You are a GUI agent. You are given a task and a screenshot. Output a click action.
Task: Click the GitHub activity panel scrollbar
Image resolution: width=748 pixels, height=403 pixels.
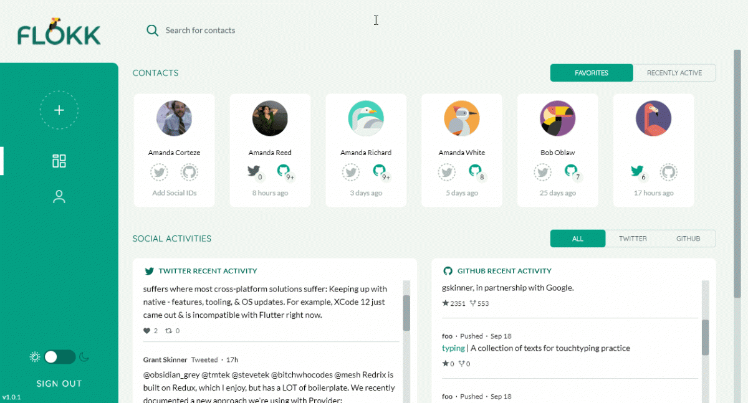click(706, 337)
